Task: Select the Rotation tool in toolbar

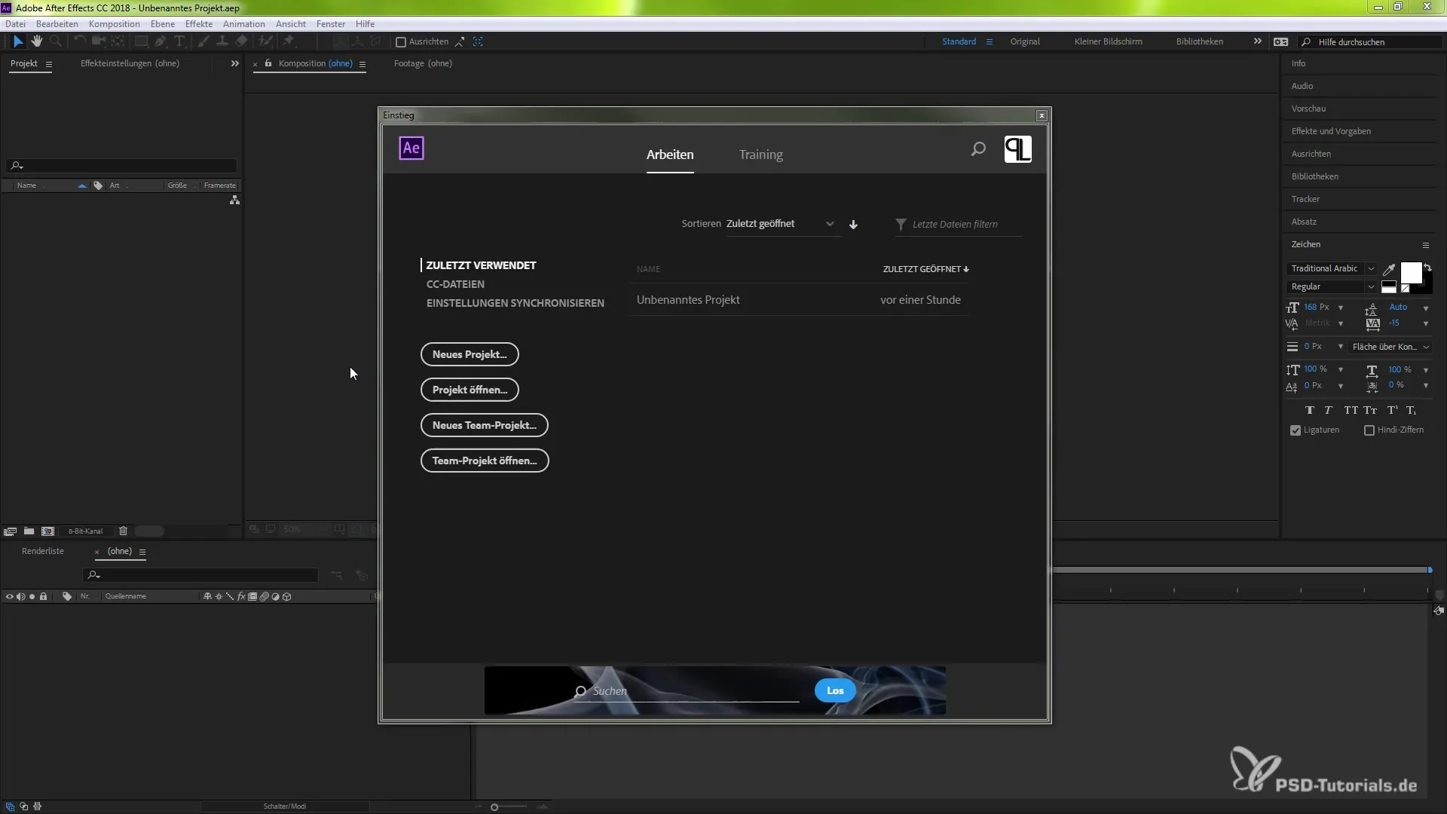Action: (x=79, y=41)
